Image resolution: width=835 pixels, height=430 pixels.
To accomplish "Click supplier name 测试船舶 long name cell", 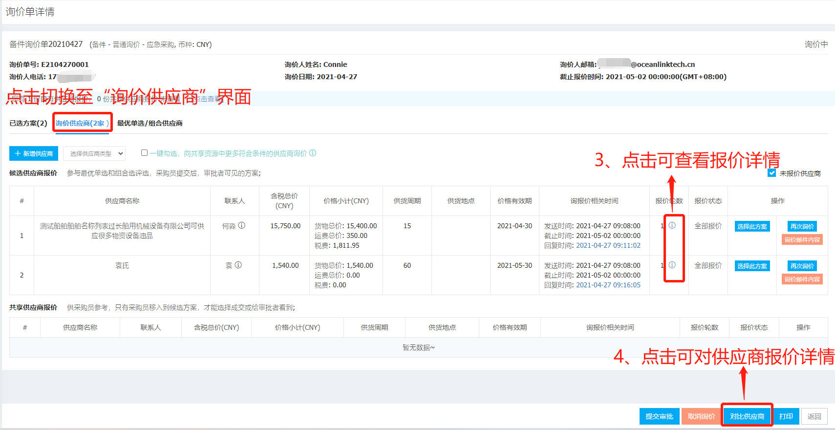I will [x=122, y=231].
